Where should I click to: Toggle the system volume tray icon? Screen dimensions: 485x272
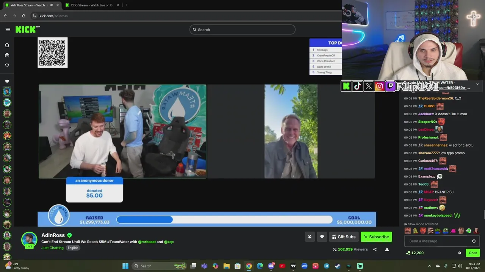460,266
